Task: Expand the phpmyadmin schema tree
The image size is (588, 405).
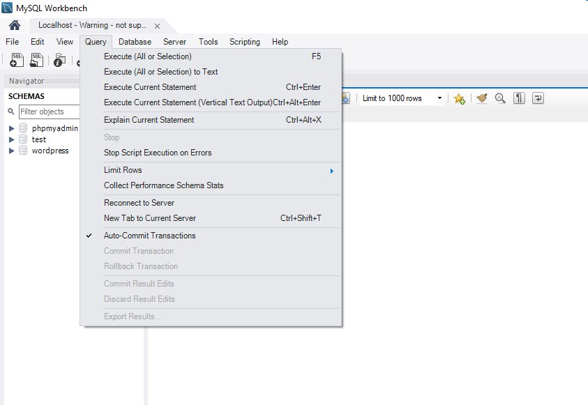Action: [x=12, y=128]
